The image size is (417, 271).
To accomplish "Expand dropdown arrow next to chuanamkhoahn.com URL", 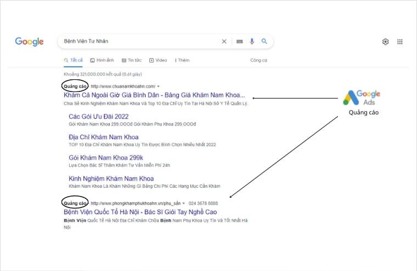I will pyautogui.click(x=159, y=87).
